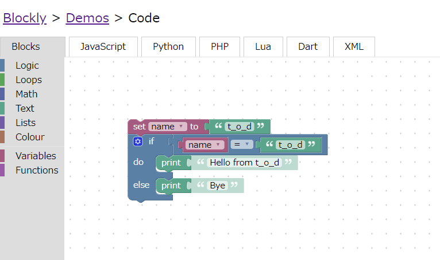This screenshot has width=440, height=260.
Task: Open the Loops toolbox category
Action: (28, 80)
